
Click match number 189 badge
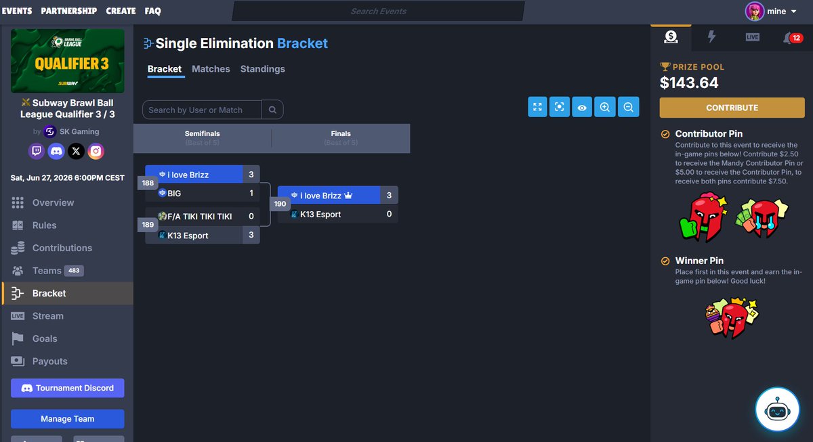coord(147,225)
